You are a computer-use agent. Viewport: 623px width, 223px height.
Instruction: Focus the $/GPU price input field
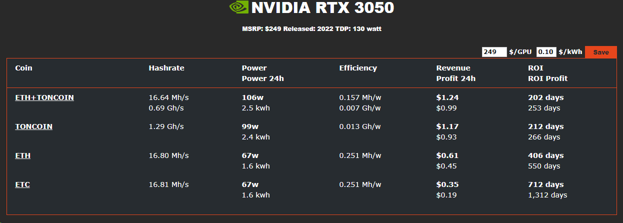(494, 52)
